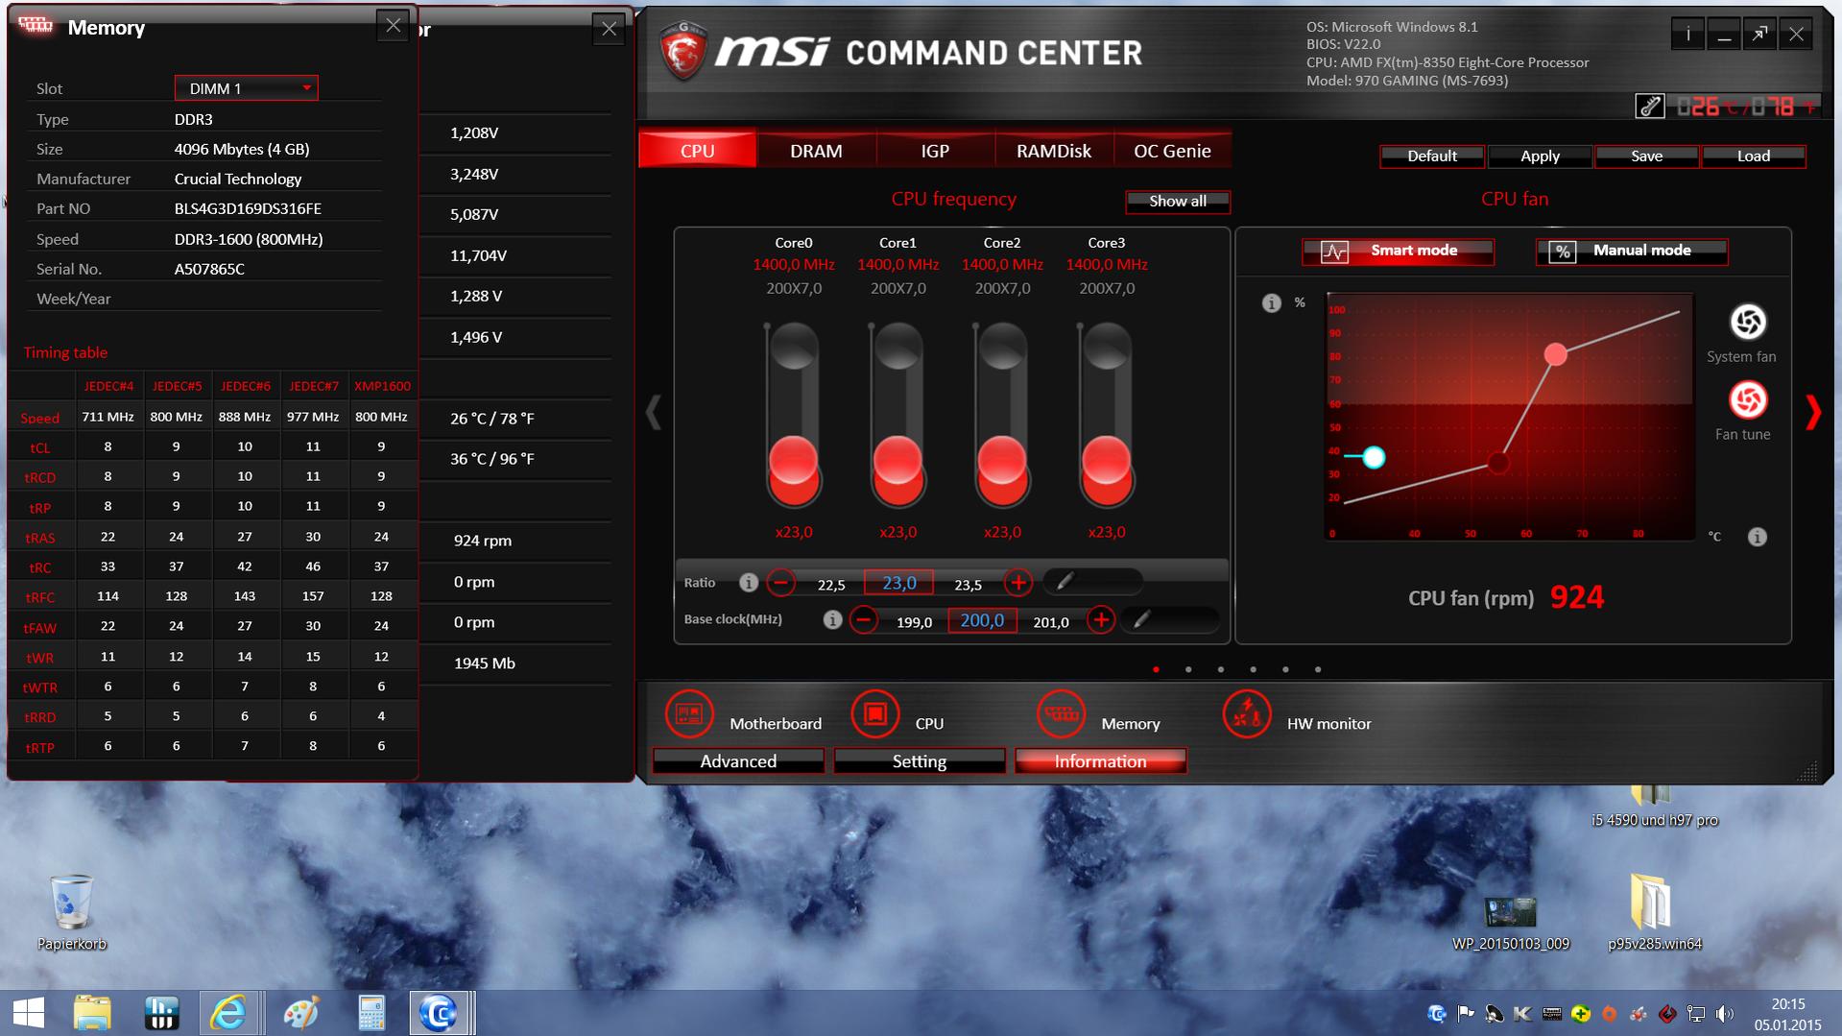Screen dimensions: 1842x1036
Task: Click the 23,0 ratio value field
Action: click(x=899, y=583)
